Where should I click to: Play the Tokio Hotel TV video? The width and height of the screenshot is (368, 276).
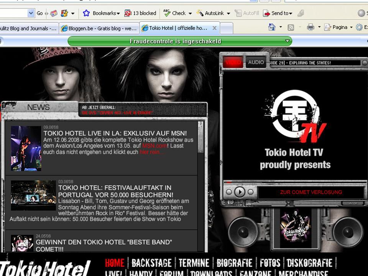(x=240, y=192)
